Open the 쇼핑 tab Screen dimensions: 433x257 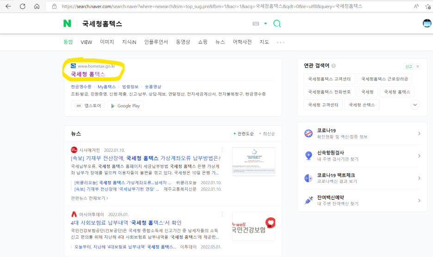(203, 42)
